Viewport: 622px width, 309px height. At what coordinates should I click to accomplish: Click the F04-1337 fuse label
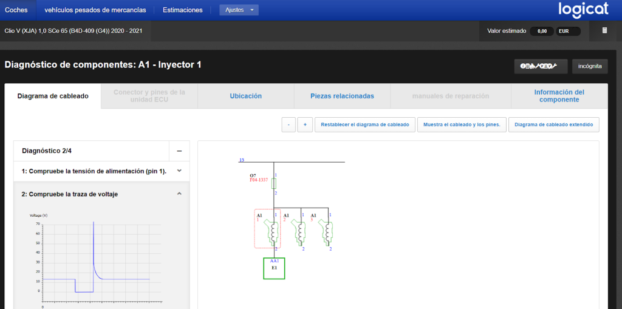[x=259, y=180]
